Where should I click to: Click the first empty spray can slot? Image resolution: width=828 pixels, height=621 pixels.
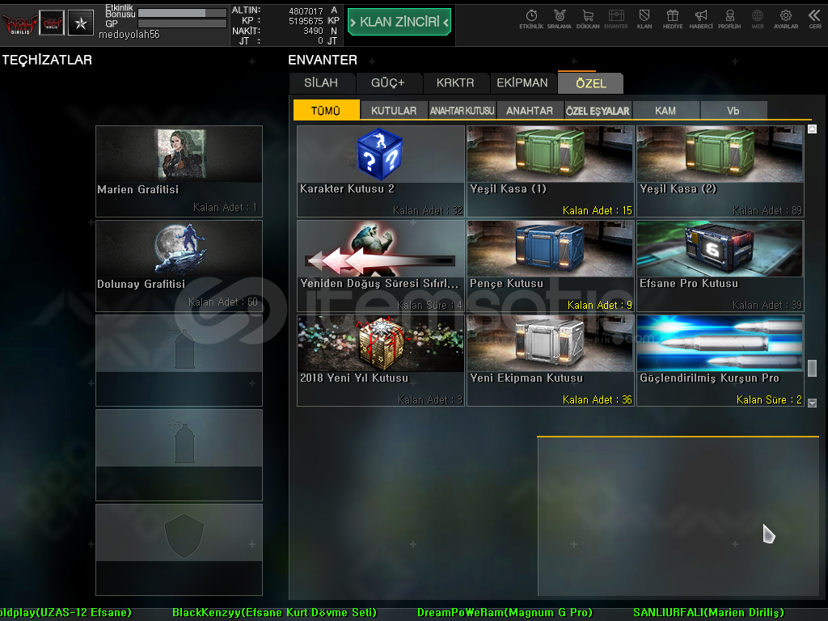tap(179, 360)
